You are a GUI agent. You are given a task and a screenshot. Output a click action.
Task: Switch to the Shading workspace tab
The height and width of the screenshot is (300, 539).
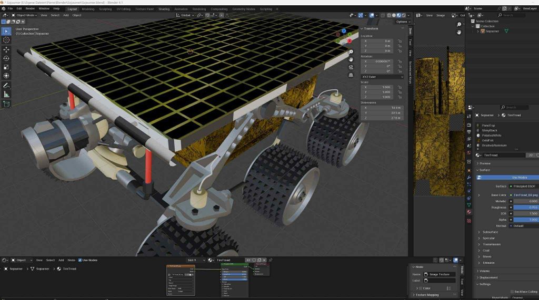pyautogui.click(x=164, y=9)
